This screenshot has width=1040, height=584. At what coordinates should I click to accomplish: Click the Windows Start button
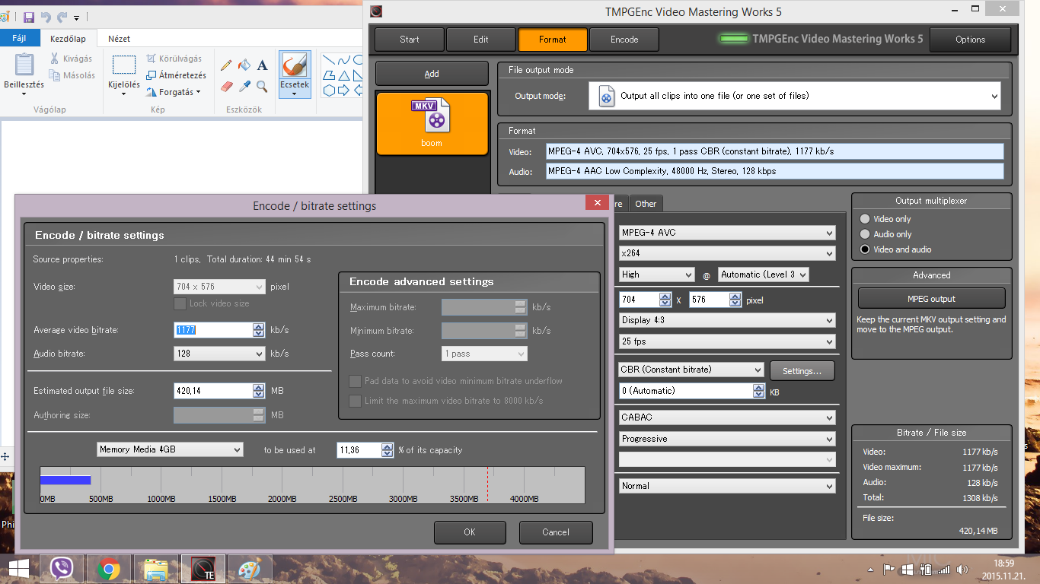pos(18,569)
